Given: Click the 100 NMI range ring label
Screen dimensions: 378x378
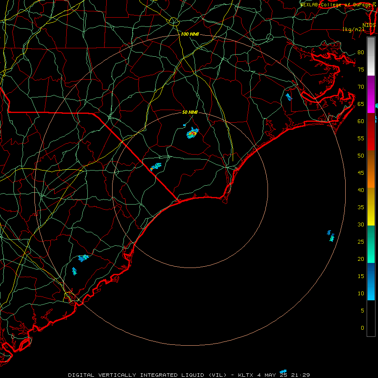Looking at the screenshot, I should [x=190, y=34].
